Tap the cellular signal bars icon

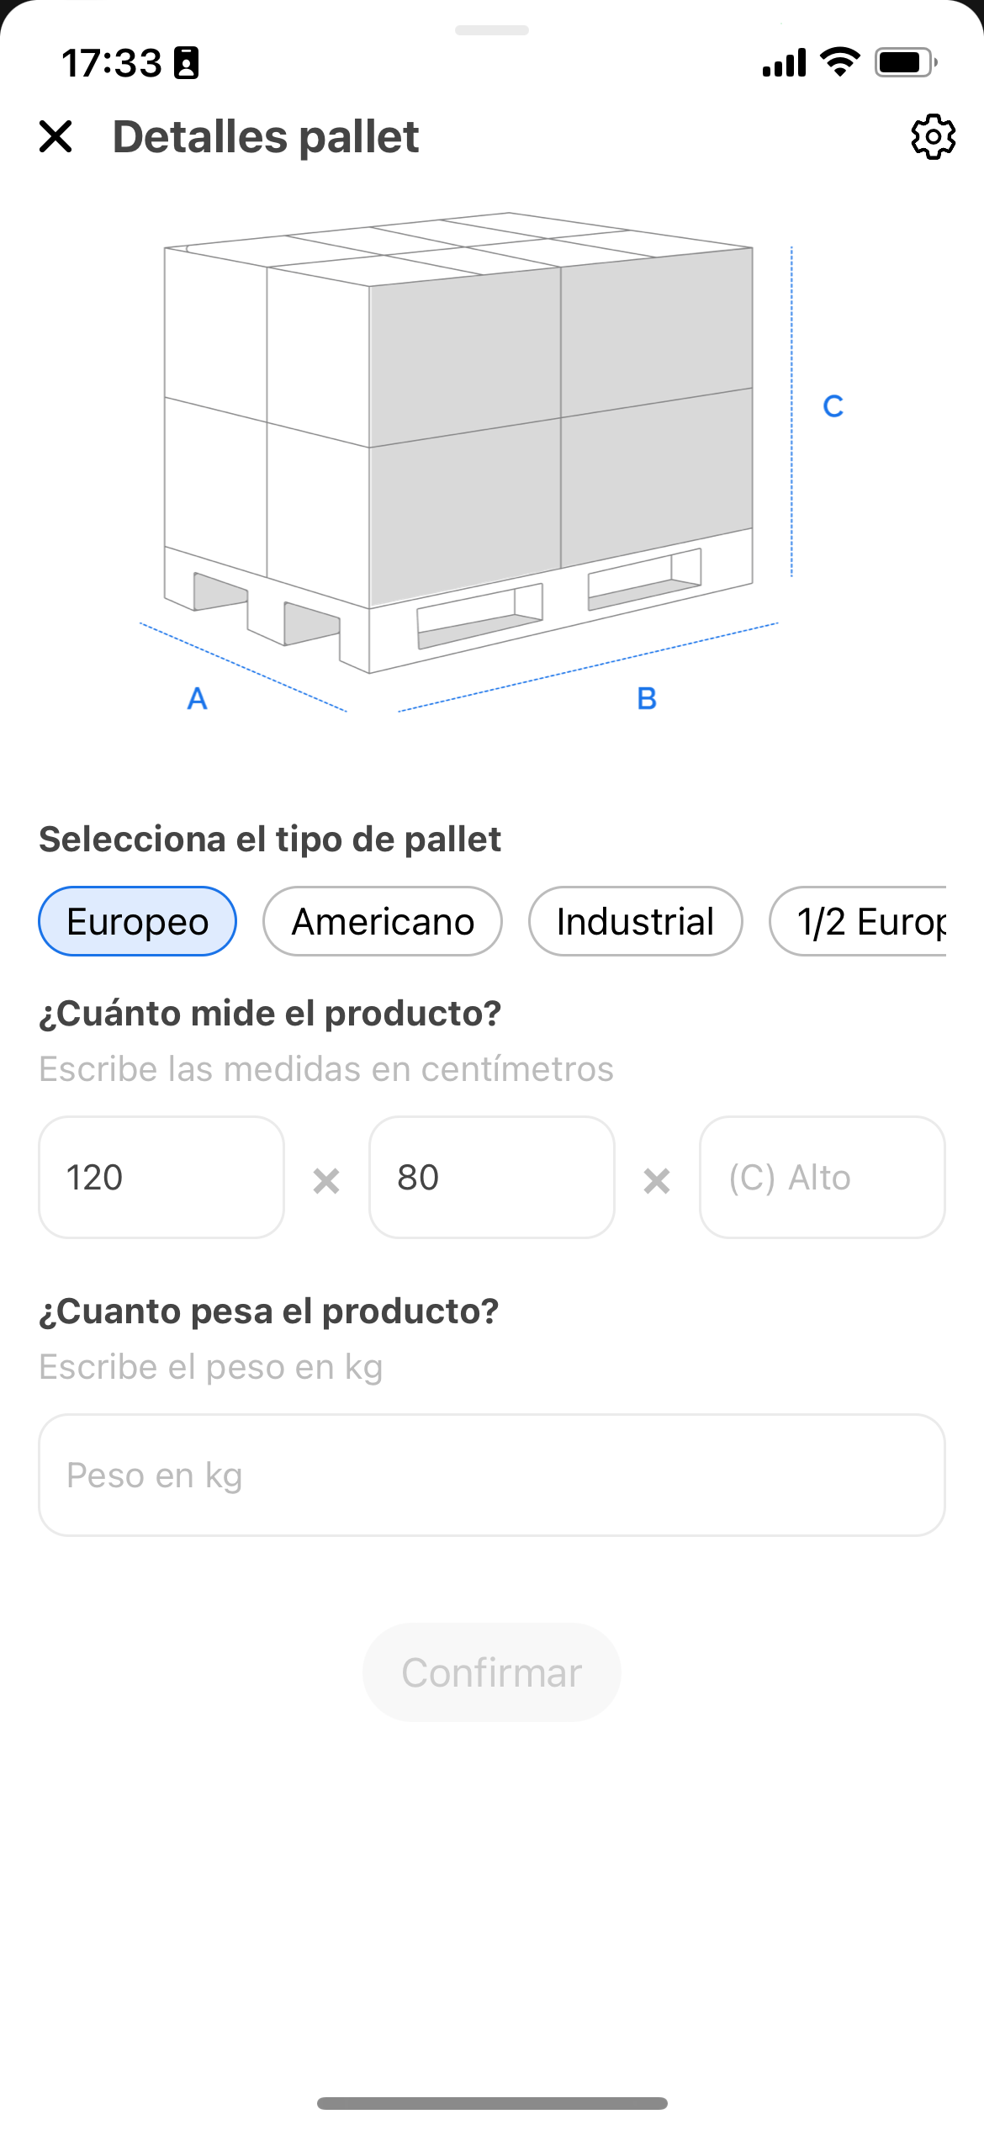784,62
